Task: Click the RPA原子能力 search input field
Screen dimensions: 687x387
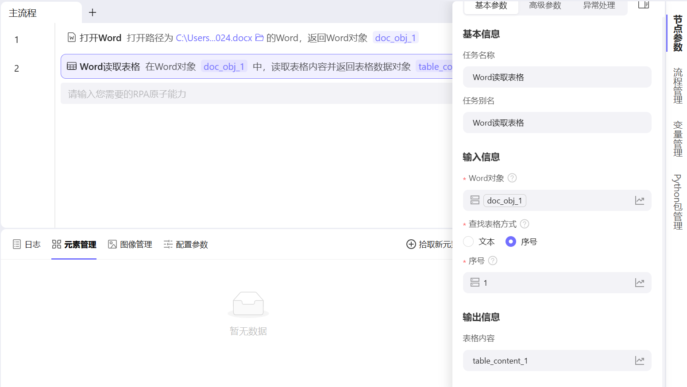Action: (x=177, y=93)
